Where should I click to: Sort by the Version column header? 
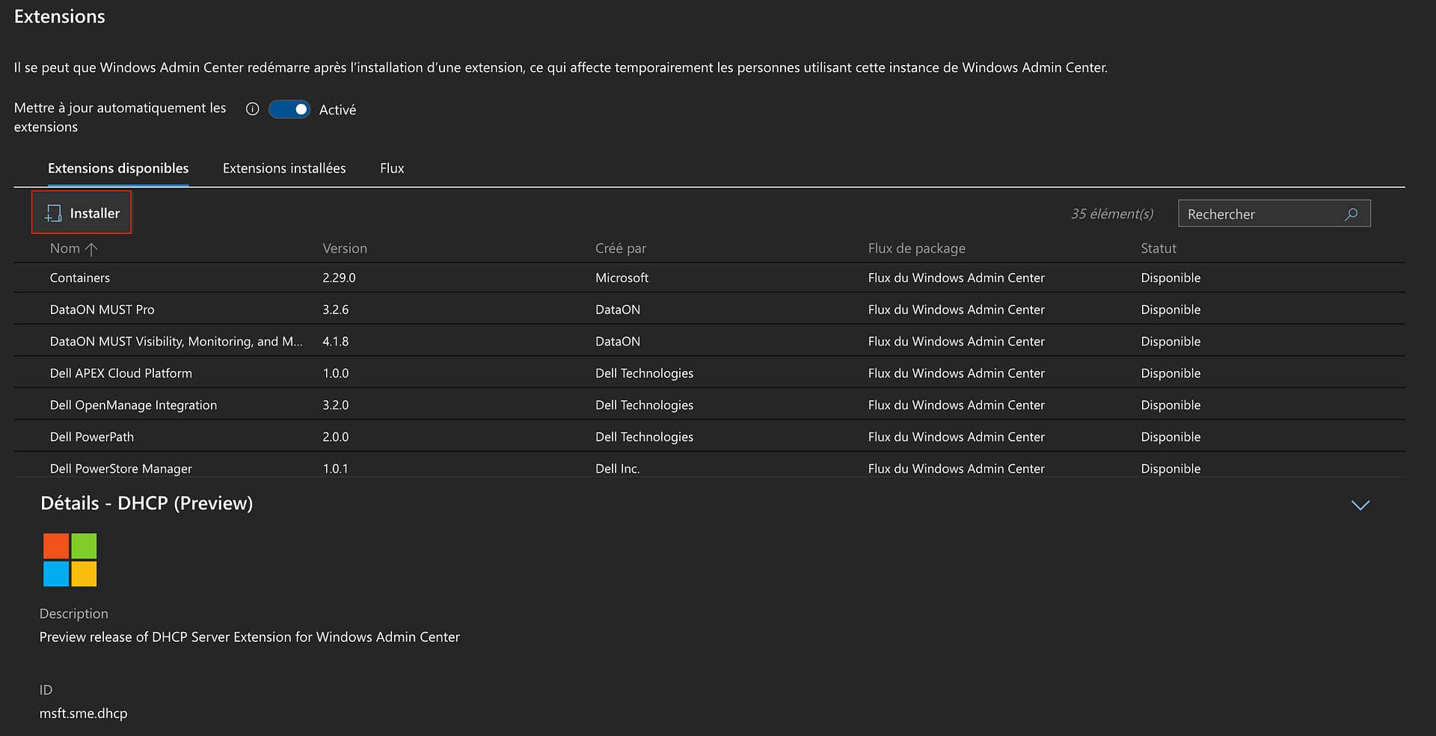click(345, 248)
